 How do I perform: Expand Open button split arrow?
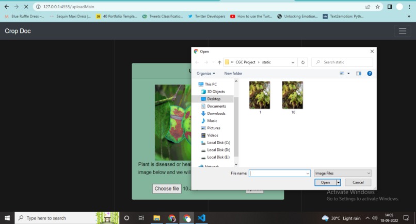point(338,182)
